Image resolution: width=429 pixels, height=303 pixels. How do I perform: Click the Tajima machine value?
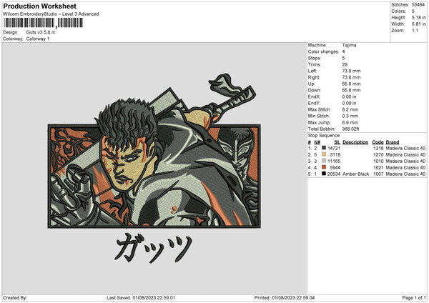pos(349,45)
